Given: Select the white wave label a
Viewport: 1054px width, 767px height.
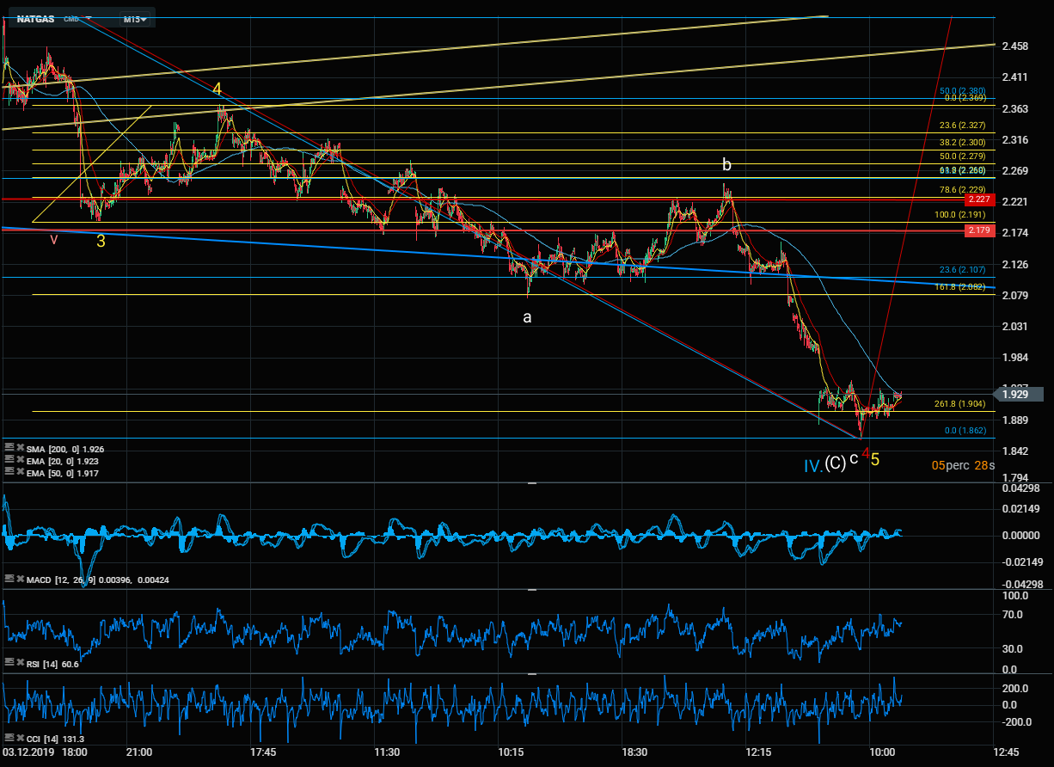Looking at the screenshot, I should pos(528,317).
